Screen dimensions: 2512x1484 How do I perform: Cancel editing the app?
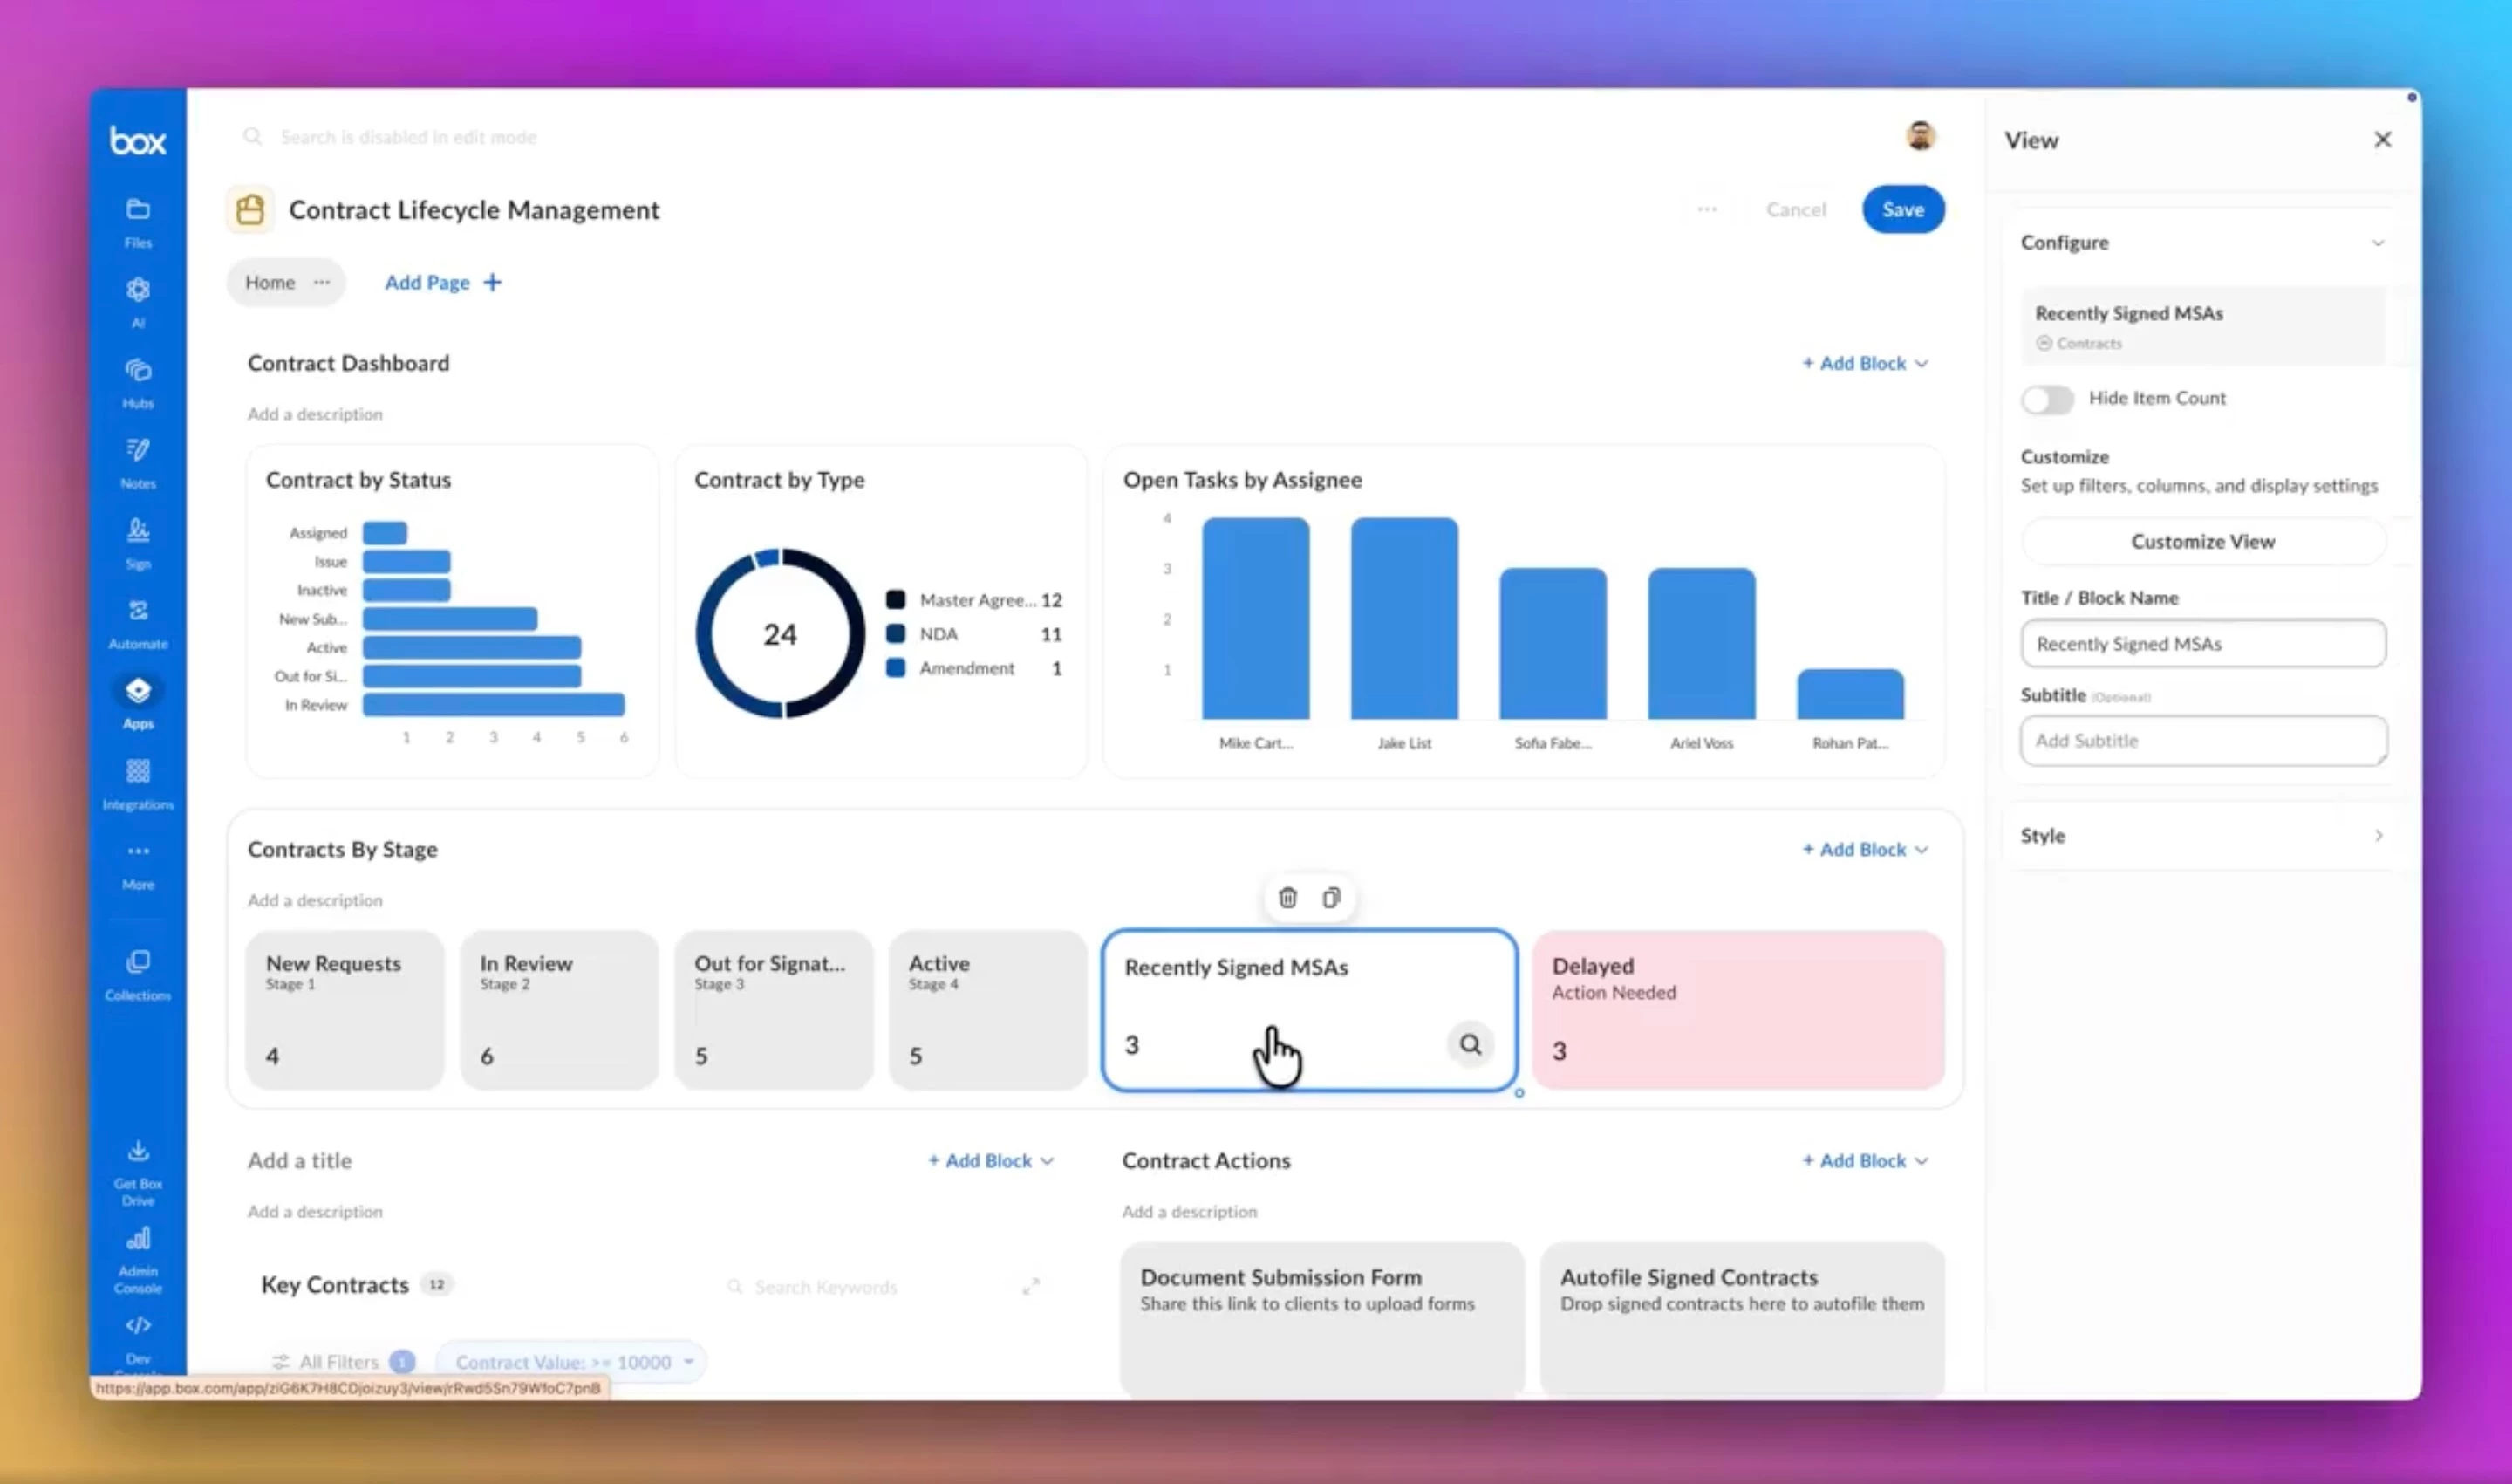pyautogui.click(x=1796, y=210)
